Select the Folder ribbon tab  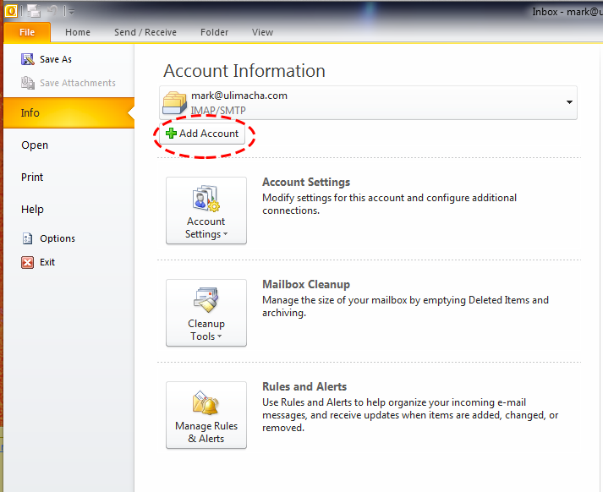point(214,32)
